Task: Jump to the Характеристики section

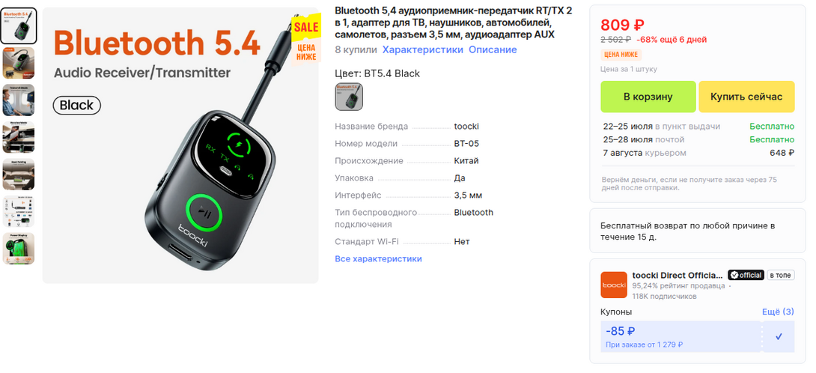Action: tap(422, 50)
